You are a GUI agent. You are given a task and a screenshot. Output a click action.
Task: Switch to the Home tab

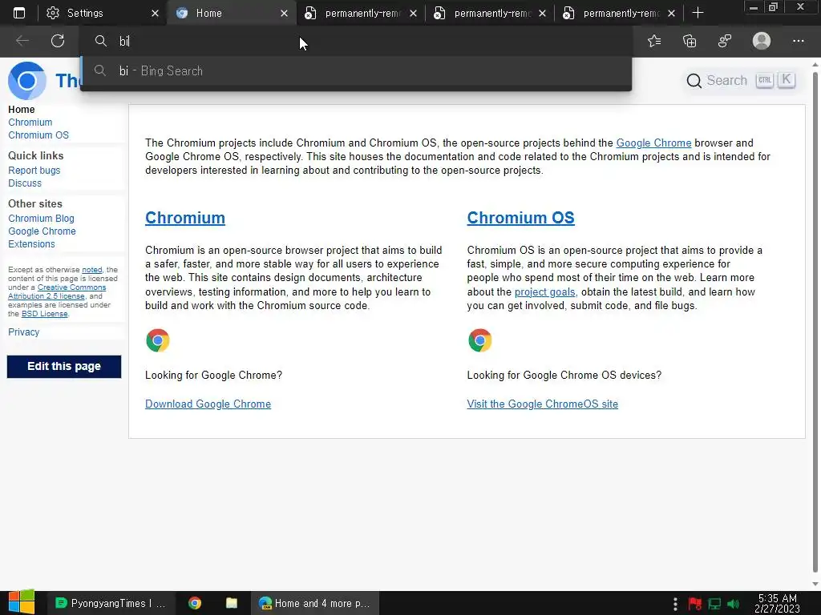(232, 13)
